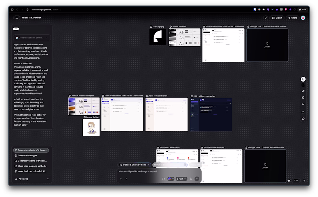Click the 22% zoom level control
Screen dimensions: 318x197
tap(296, 181)
